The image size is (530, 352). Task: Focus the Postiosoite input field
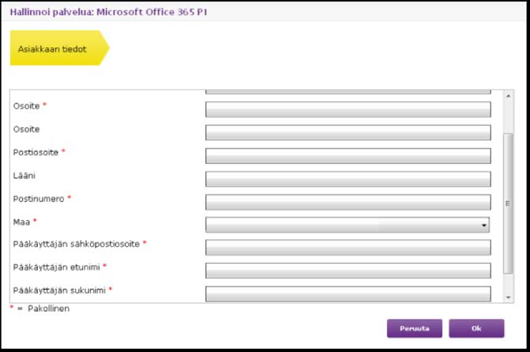click(348, 155)
